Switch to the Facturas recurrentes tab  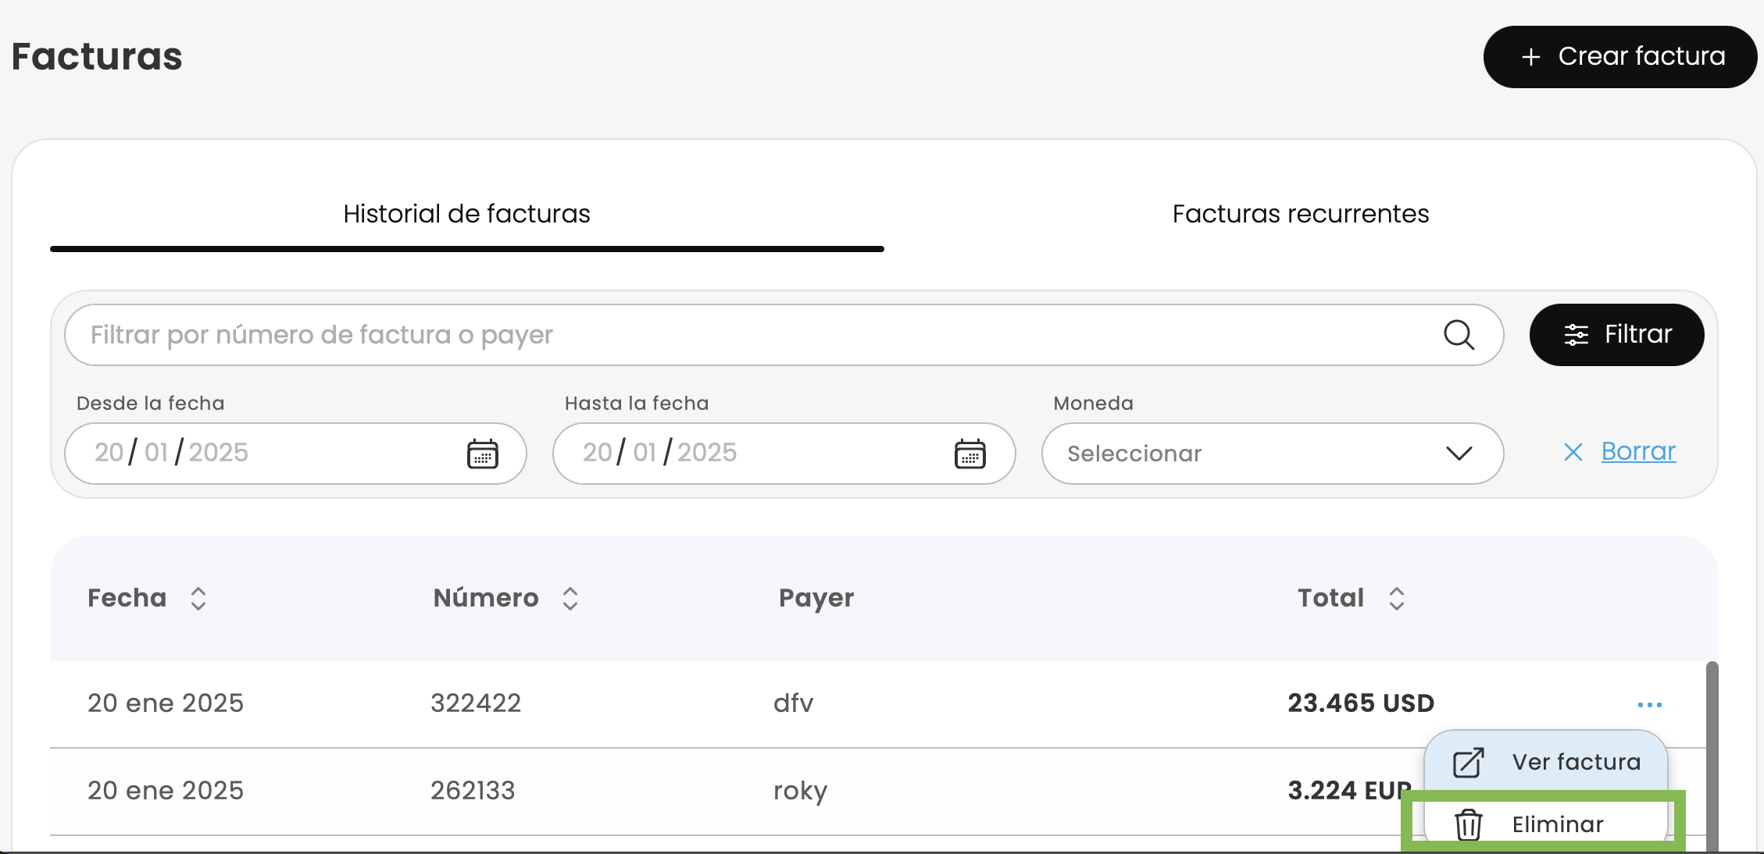point(1300,214)
